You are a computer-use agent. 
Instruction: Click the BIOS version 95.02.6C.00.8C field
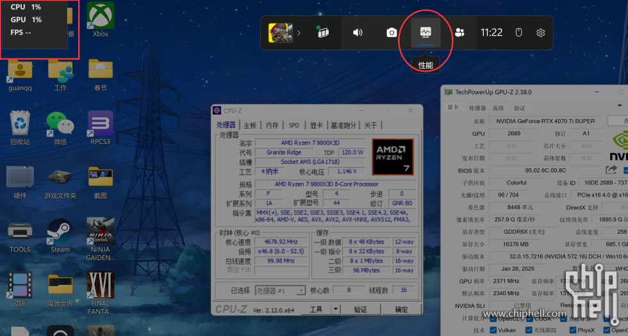[x=545, y=170]
